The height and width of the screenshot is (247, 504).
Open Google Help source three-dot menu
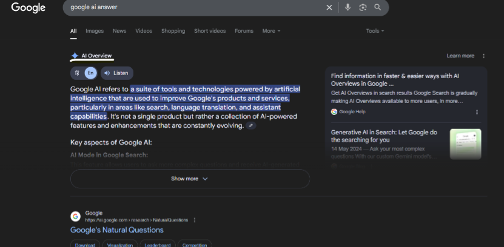click(477, 112)
